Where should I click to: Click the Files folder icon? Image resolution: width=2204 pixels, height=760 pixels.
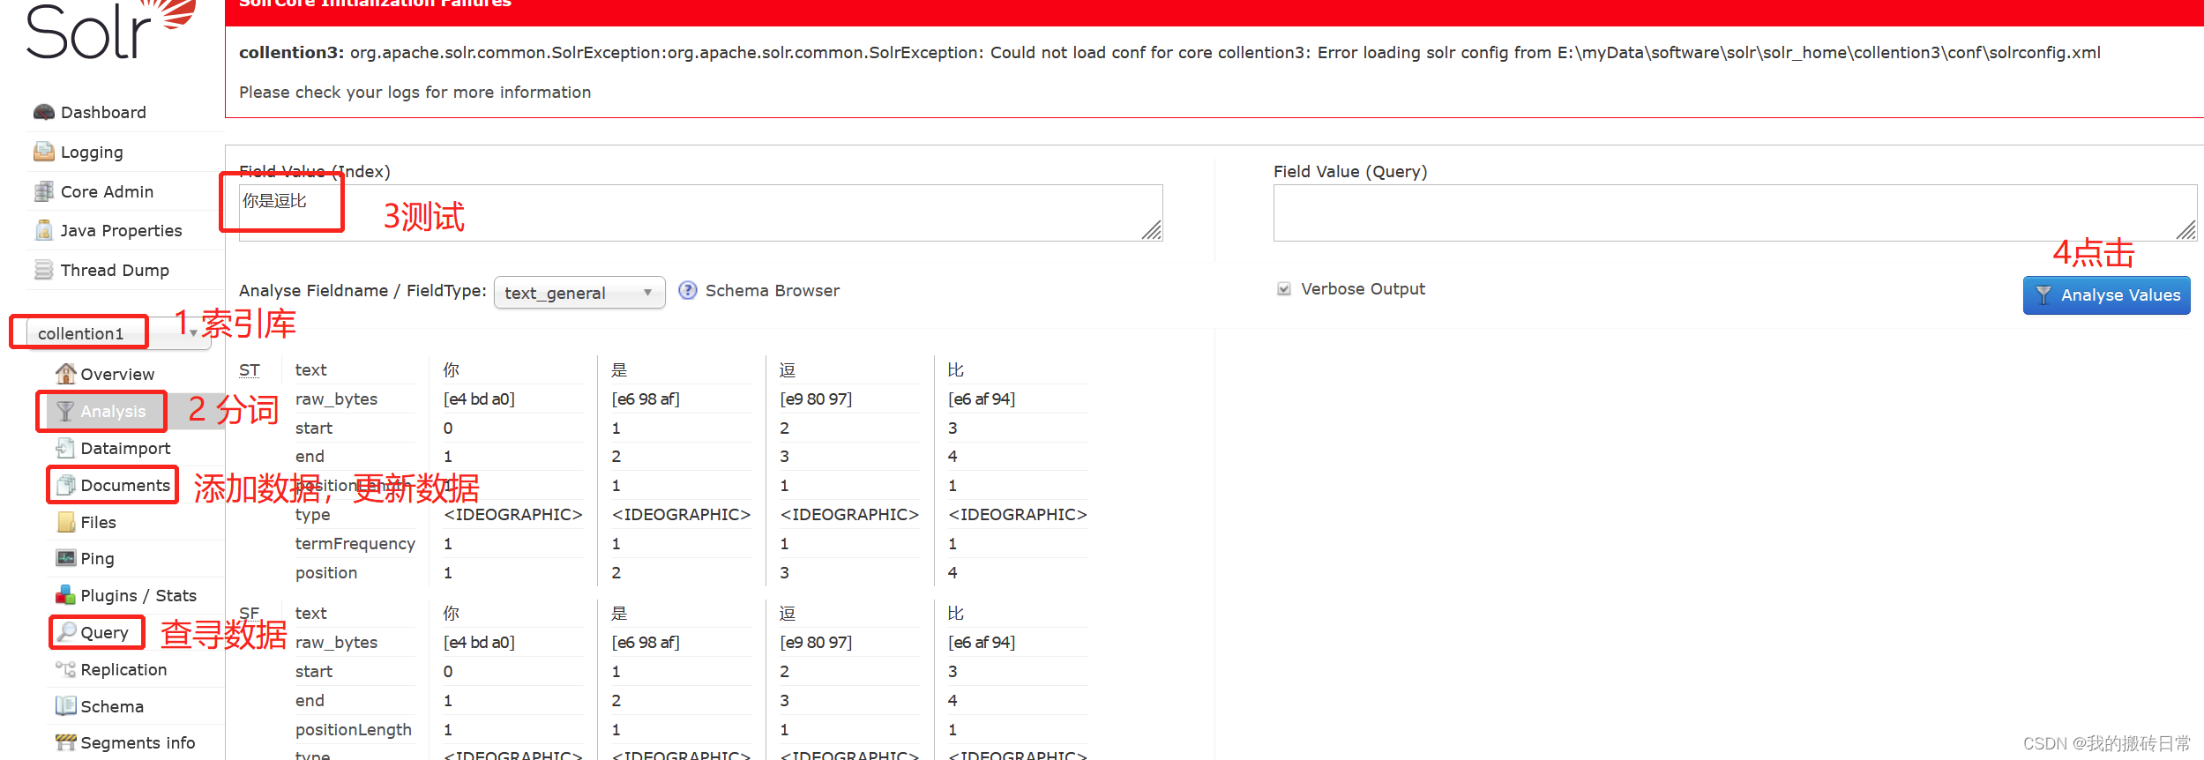65,522
